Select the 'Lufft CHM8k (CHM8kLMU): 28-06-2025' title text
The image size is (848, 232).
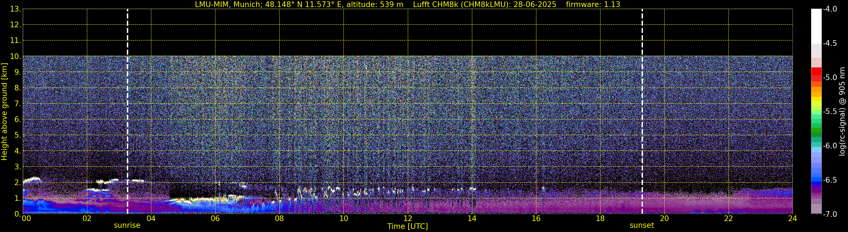(x=485, y=4)
